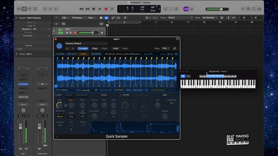
Task: Click the Undo button in plugin header
Action: click(x=116, y=49)
